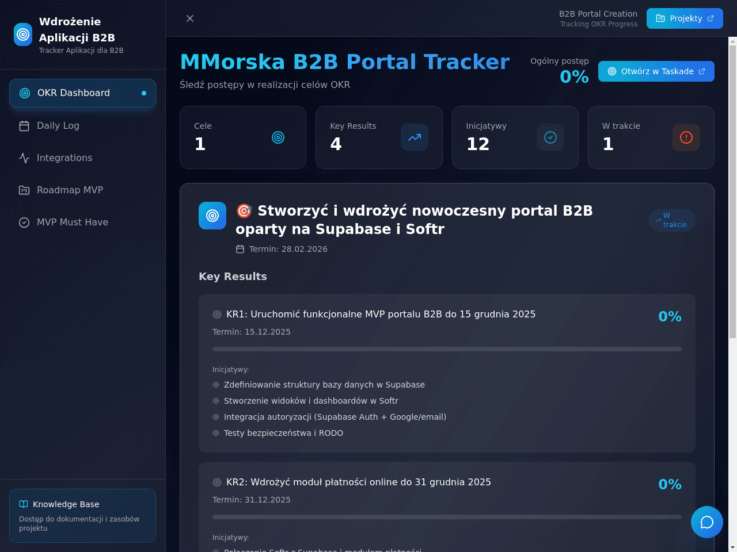Click the Key Results section heading
The width and height of the screenshot is (737, 552).
click(233, 277)
